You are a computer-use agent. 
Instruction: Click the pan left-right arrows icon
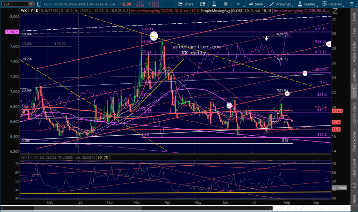click(288, 208)
